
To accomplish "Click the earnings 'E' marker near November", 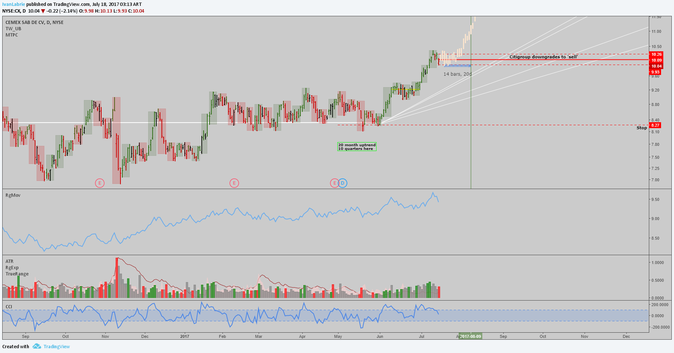I will pos(99,183).
